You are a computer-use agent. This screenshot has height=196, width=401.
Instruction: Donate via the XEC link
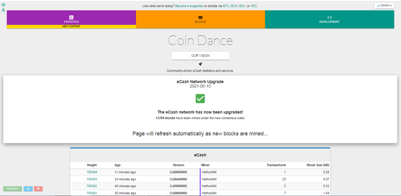tap(254, 6)
